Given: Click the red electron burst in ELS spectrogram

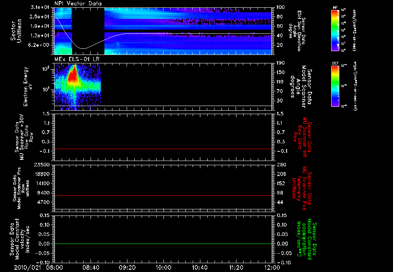Looking at the screenshot, I should (x=73, y=74).
